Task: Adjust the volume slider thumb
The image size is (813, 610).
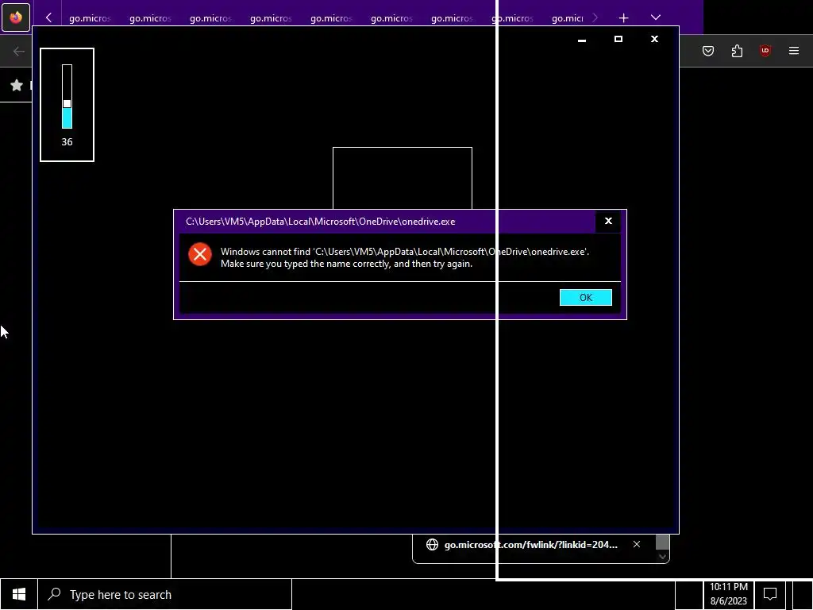Action: (67, 104)
